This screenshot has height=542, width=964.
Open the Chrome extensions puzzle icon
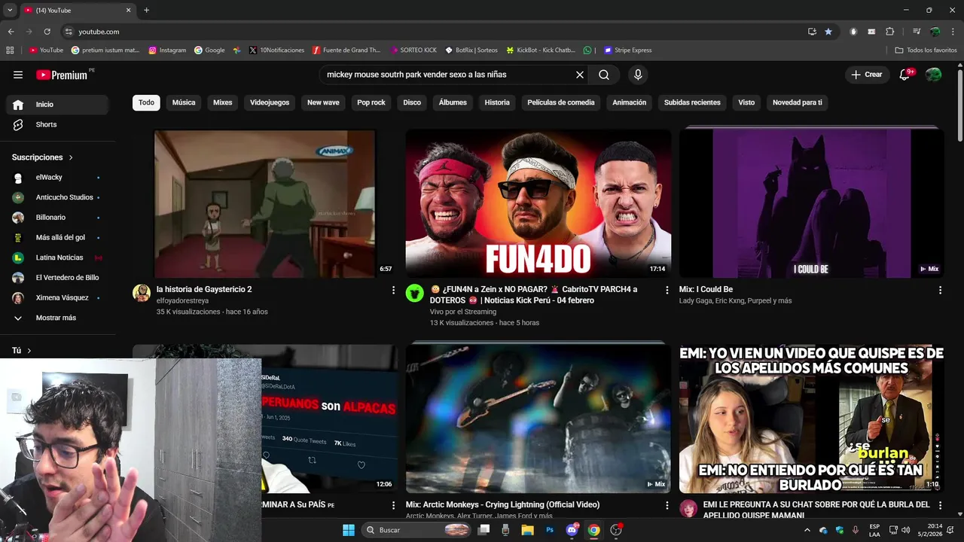tap(889, 32)
